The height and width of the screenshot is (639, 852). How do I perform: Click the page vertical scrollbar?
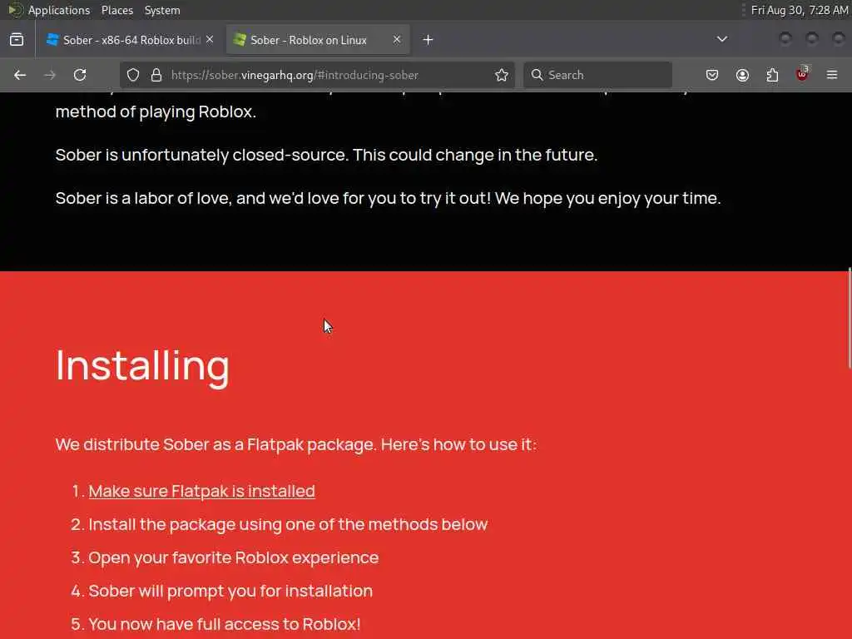[849, 318]
